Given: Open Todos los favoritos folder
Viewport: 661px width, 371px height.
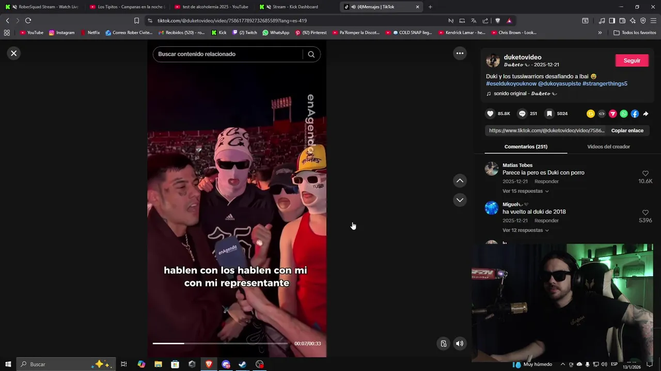Looking at the screenshot, I should pos(635,32).
